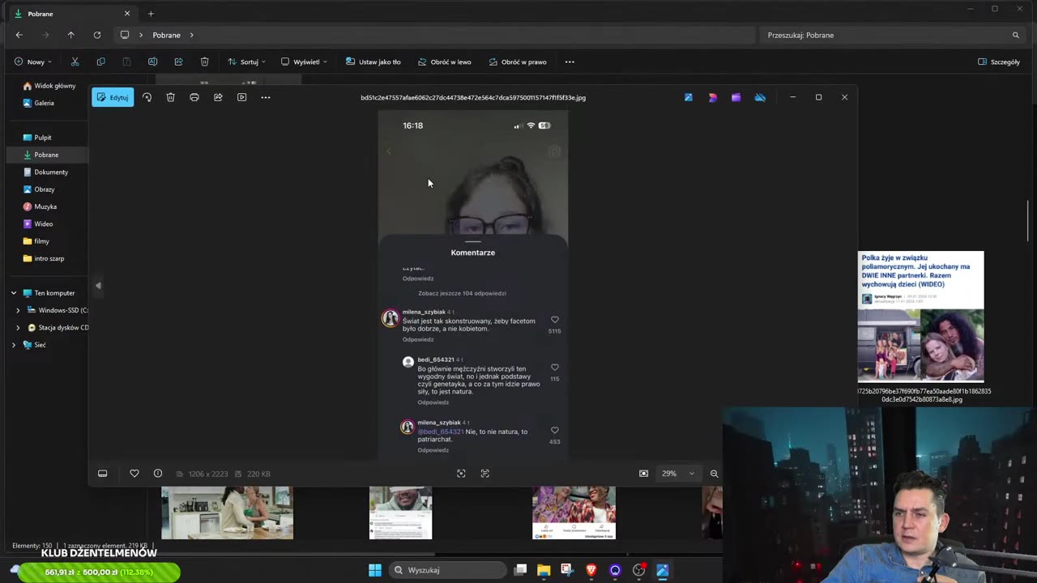Click Ustaw jako tło
1037x583 pixels.
(373, 62)
